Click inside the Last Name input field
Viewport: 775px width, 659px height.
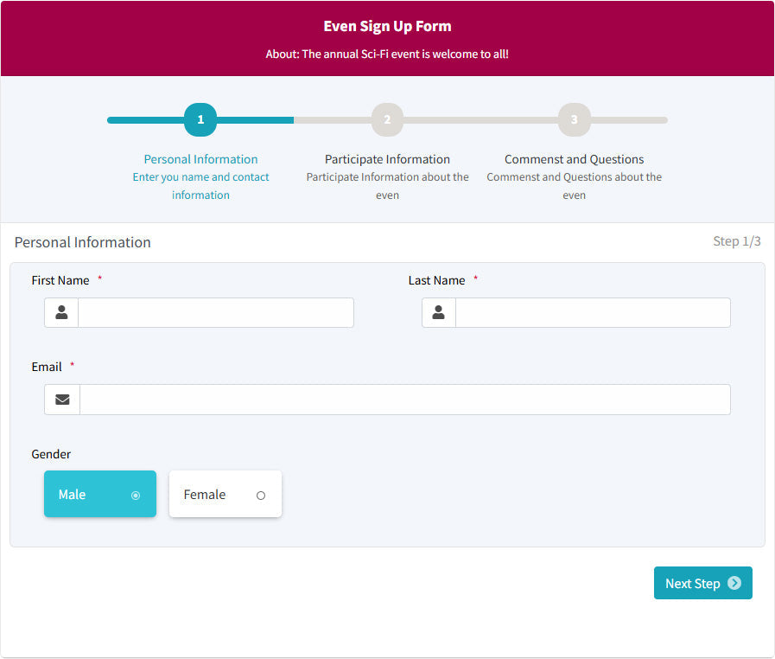point(593,312)
